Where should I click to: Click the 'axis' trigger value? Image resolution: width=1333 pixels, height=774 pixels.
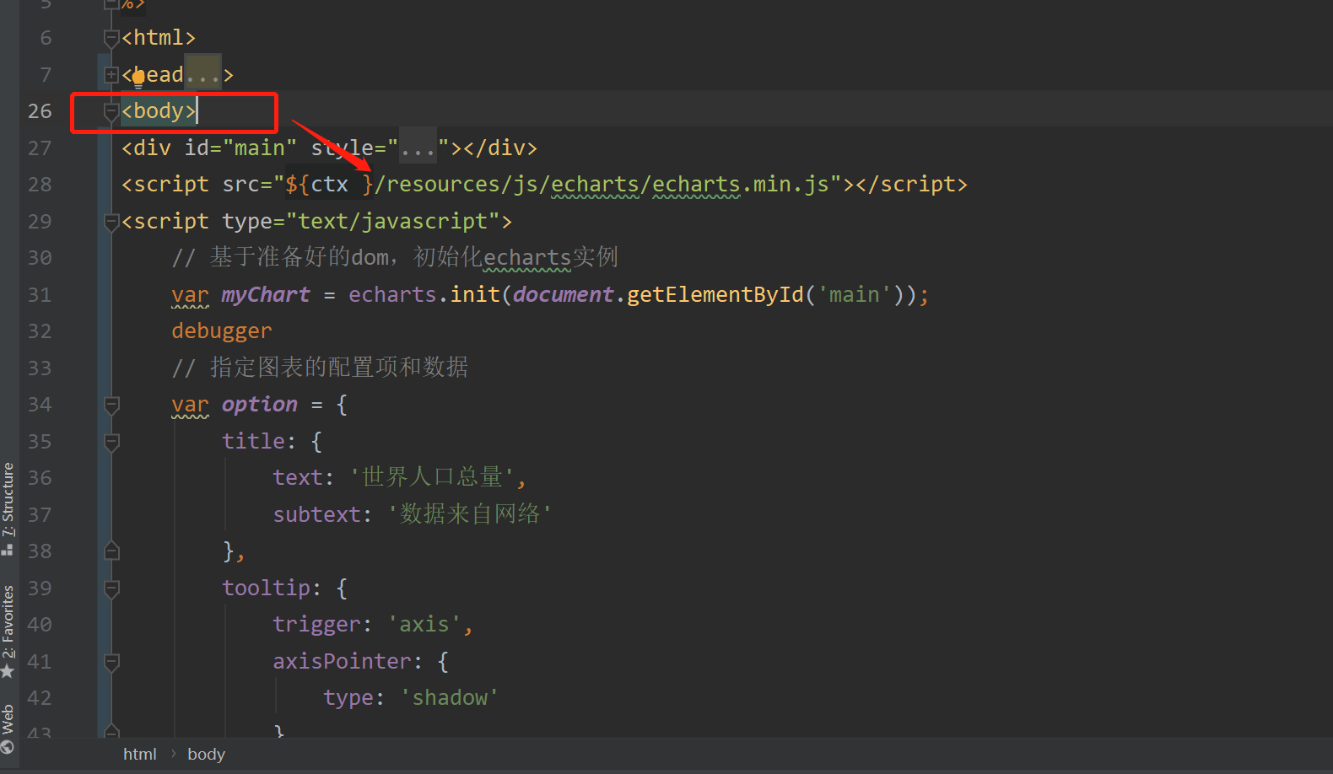coord(424,625)
